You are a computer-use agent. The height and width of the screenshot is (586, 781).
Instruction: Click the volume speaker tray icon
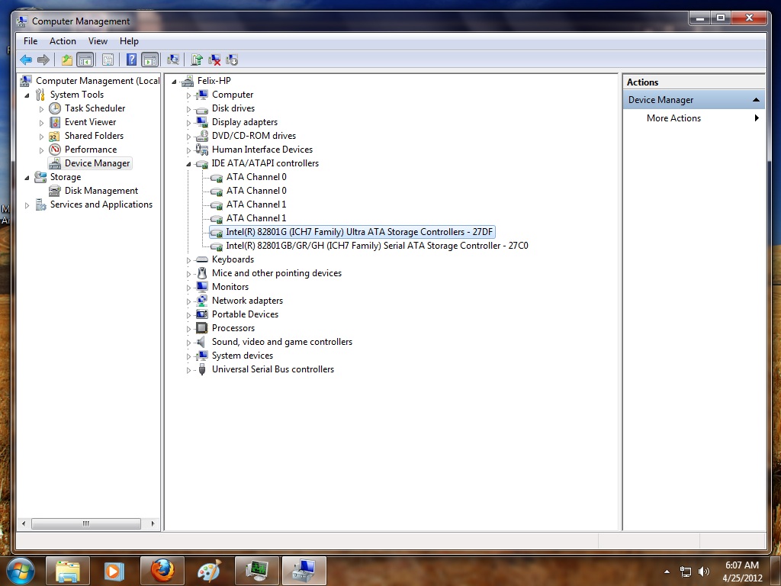point(704,572)
